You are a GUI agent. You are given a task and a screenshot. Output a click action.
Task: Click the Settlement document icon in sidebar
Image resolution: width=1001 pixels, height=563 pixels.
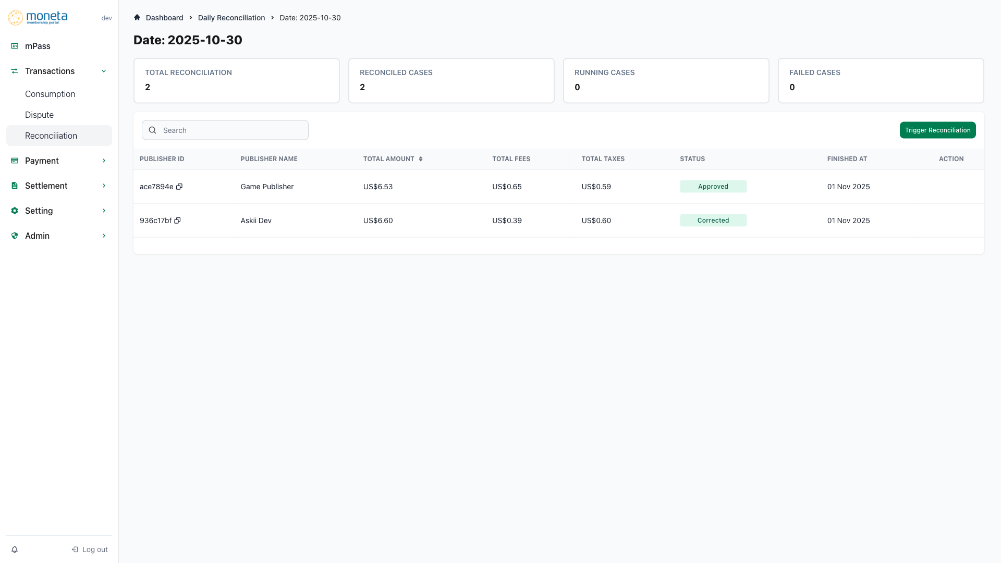(14, 186)
